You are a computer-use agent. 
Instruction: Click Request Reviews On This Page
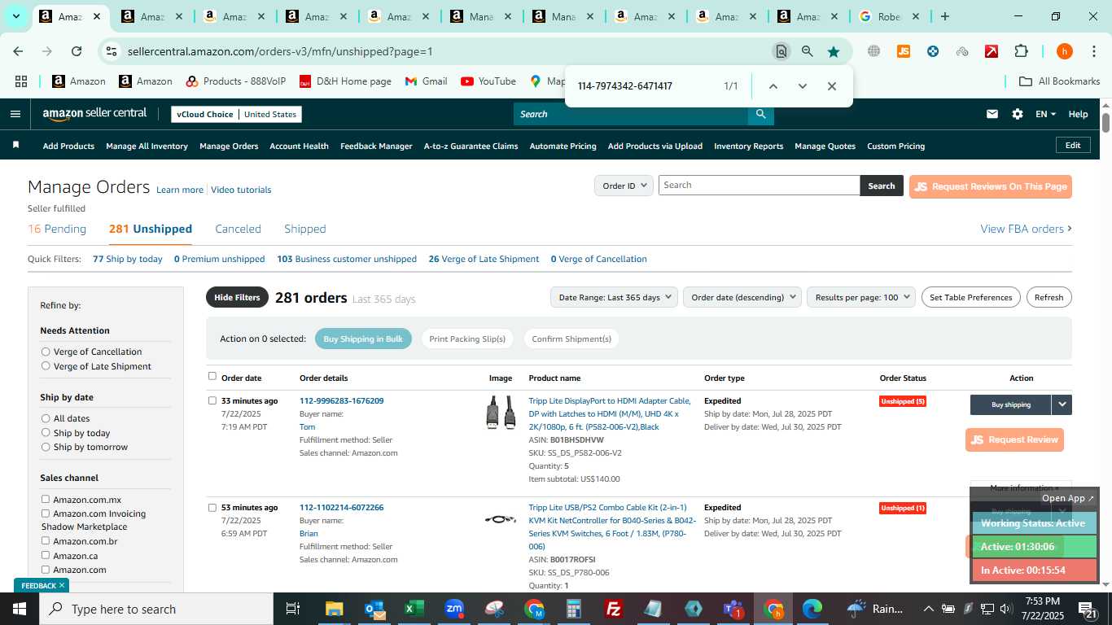990,186
